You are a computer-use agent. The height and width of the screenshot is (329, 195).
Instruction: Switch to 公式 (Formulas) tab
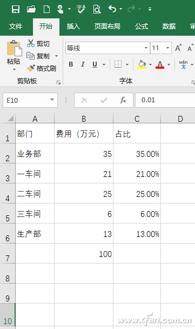[142, 26]
